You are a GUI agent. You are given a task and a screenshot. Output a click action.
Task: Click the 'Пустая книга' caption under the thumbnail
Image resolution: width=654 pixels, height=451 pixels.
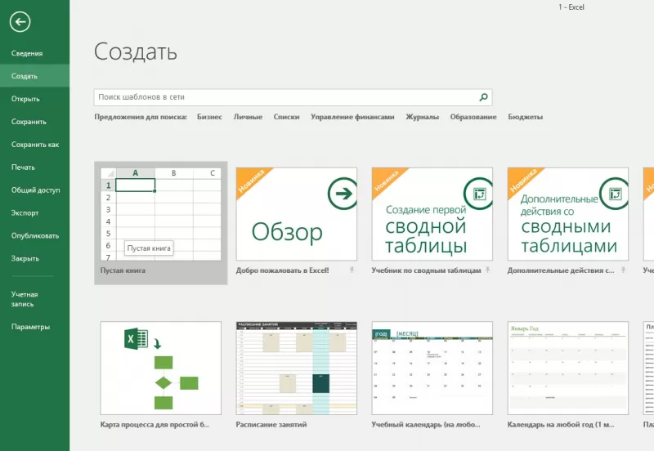[123, 270]
